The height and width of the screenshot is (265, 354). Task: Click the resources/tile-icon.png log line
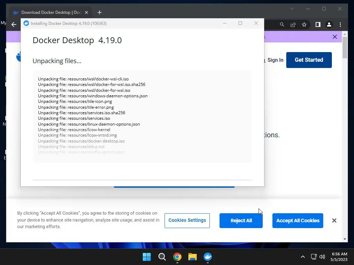(x=75, y=101)
